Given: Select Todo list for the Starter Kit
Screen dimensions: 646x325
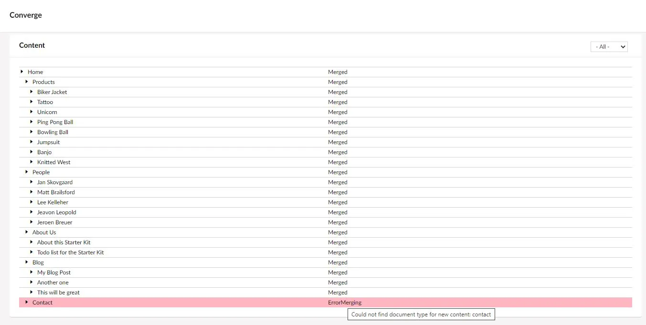Looking at the screenshot, I should [71, 252].
